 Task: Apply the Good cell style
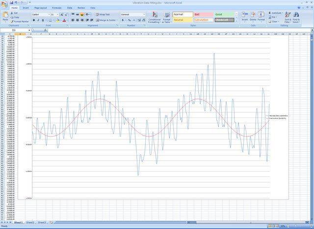pyautogui.click(x=224, y=15)
